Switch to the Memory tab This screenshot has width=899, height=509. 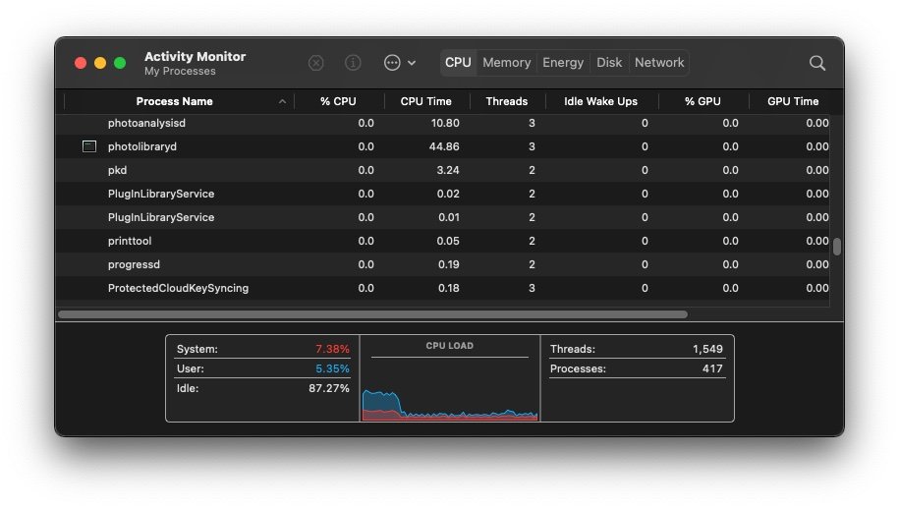pyautogui.click(x=506, y=63)
